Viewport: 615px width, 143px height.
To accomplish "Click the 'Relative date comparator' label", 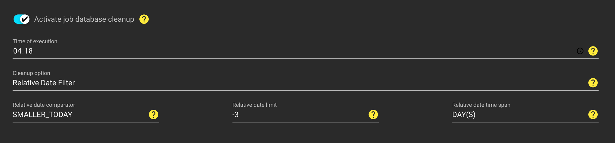I will (x=44, y=105).
